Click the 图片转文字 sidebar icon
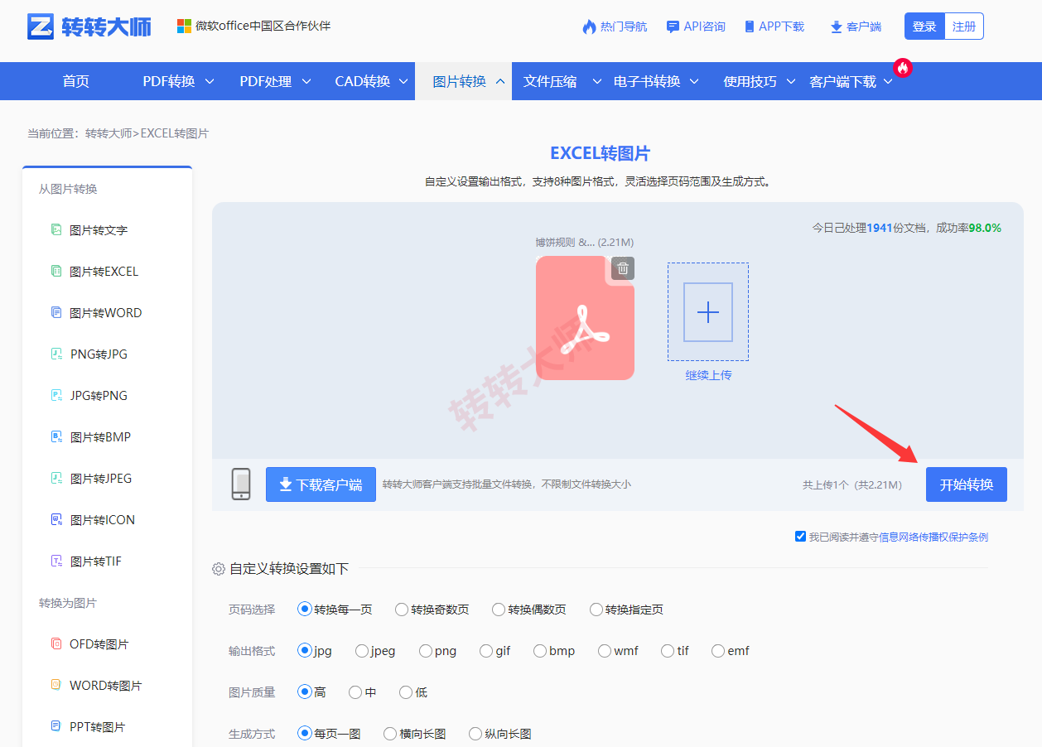 click(x=56, y=229)
